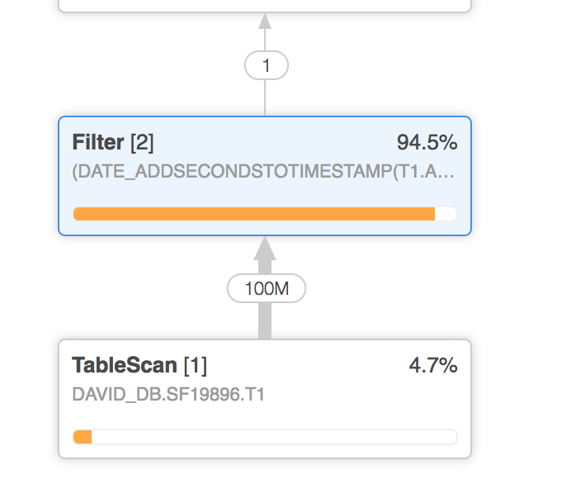Viewport: 571px width, 484px height.
Task: Click the thin arrowhead below the top node
Action: coord(265,20)
